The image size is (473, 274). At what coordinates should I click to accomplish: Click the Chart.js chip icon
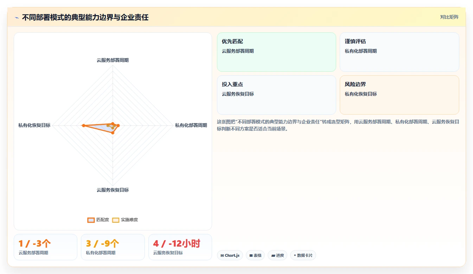click(222, 256)
